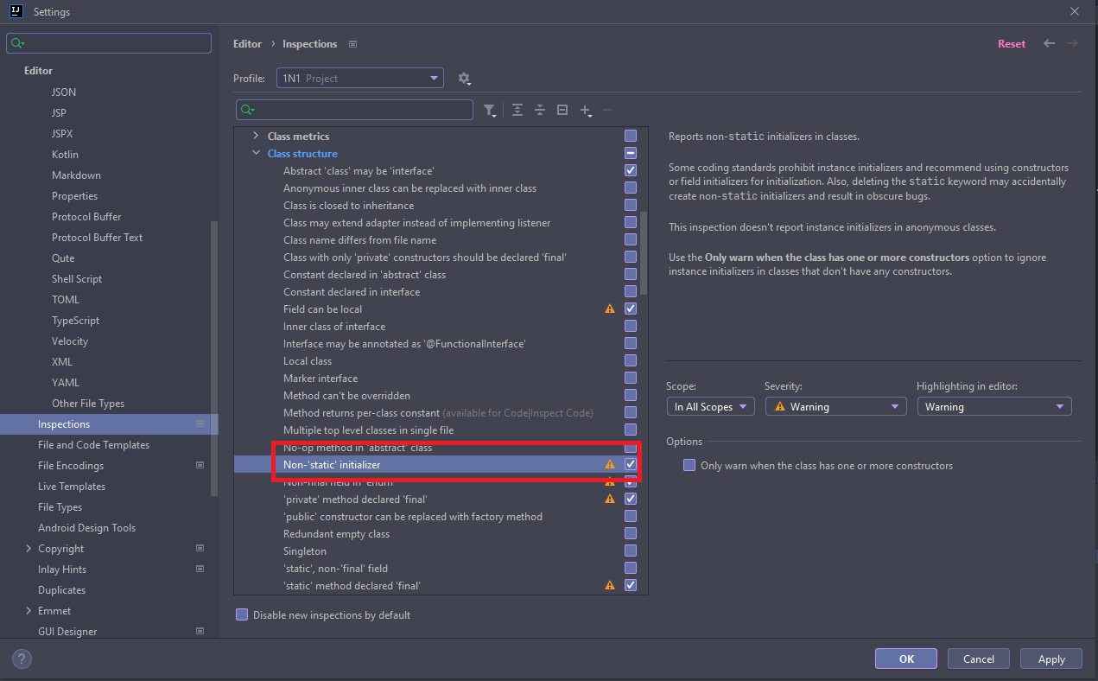The height and width of the screenshot is (681, 1098).
Task: Click the help question mark icon
Action: (x=21, y=659)
